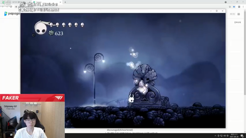The image size is (246, 138).
Task: Open the Papago grid menu icon
Action: [x=239, y=14]
